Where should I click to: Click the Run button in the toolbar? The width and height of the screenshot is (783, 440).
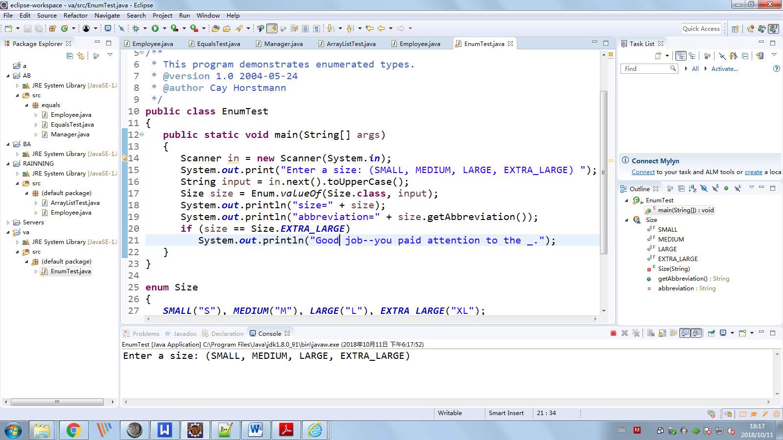pyautogui.click(x=155, y=28)
